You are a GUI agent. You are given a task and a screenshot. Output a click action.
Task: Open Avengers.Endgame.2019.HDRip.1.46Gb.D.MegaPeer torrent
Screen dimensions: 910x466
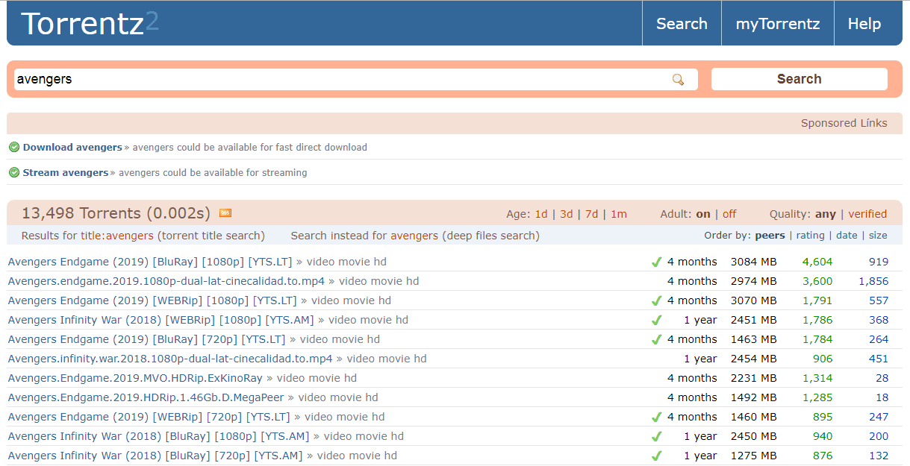click(x=146, y=397)
